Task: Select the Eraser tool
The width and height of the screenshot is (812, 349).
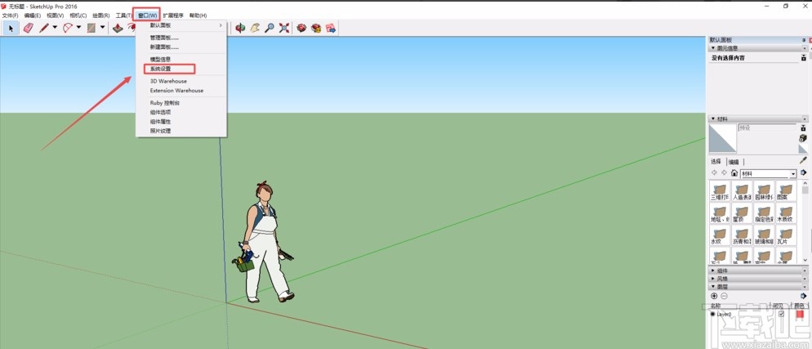Action: (x=28, y=28)
